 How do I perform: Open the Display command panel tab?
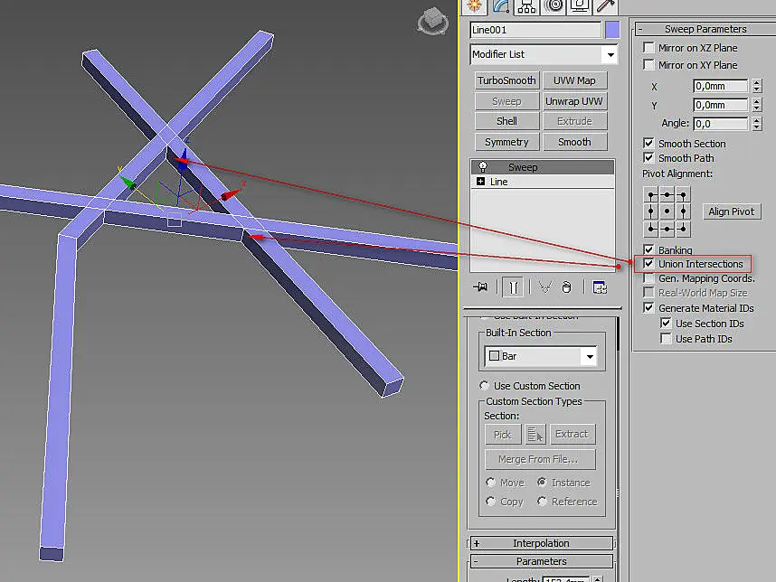pos(579,6)
